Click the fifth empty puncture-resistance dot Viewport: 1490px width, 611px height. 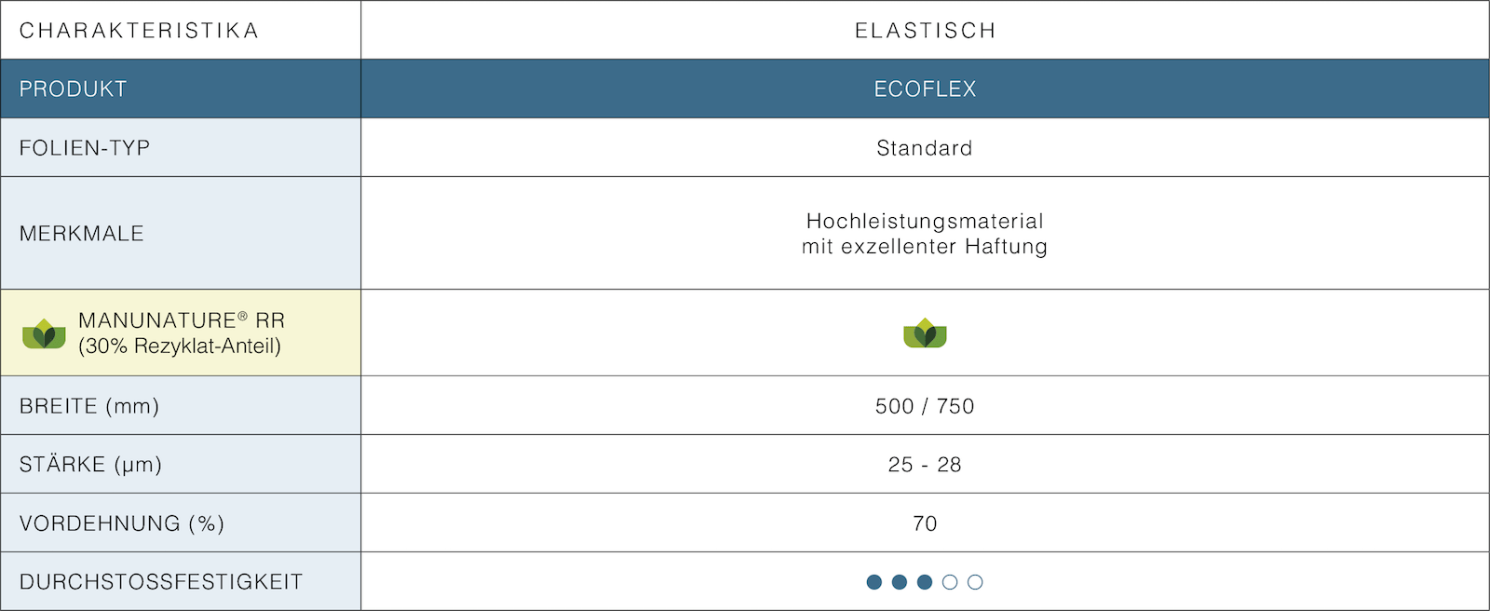(x=975, y=582)
